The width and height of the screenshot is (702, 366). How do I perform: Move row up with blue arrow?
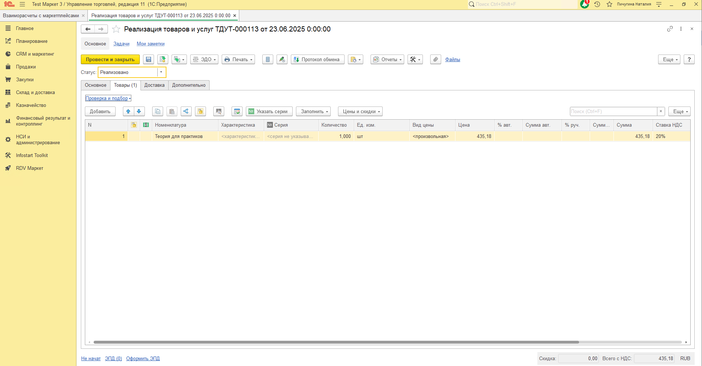(128, 111)
